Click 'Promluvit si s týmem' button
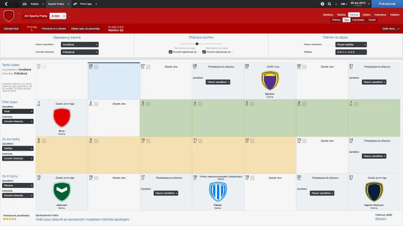 tap(54, 29)
